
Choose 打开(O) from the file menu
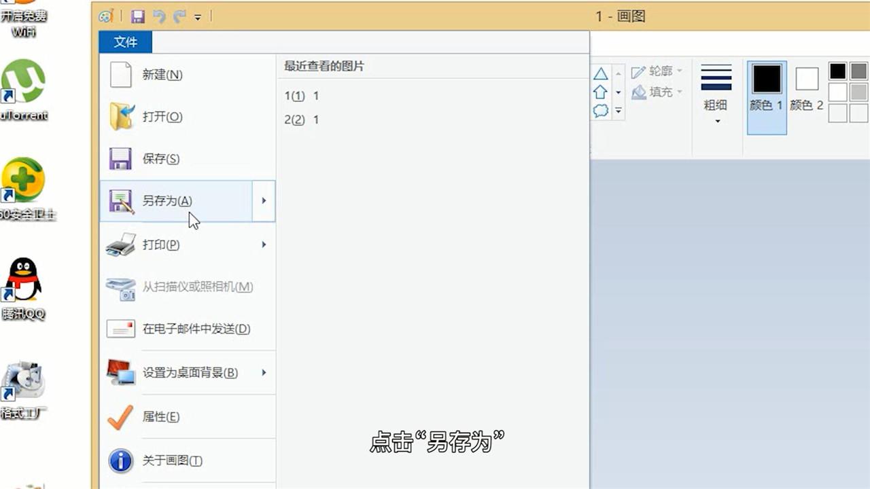[x=187, y=117]
